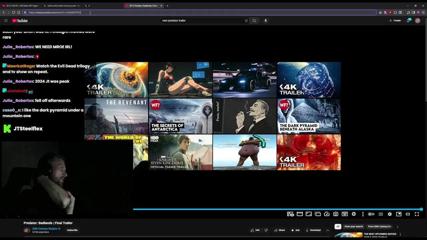Click the pink X extension icon
The height and width of the screenshot is (240, 427).
coord(385,12)
